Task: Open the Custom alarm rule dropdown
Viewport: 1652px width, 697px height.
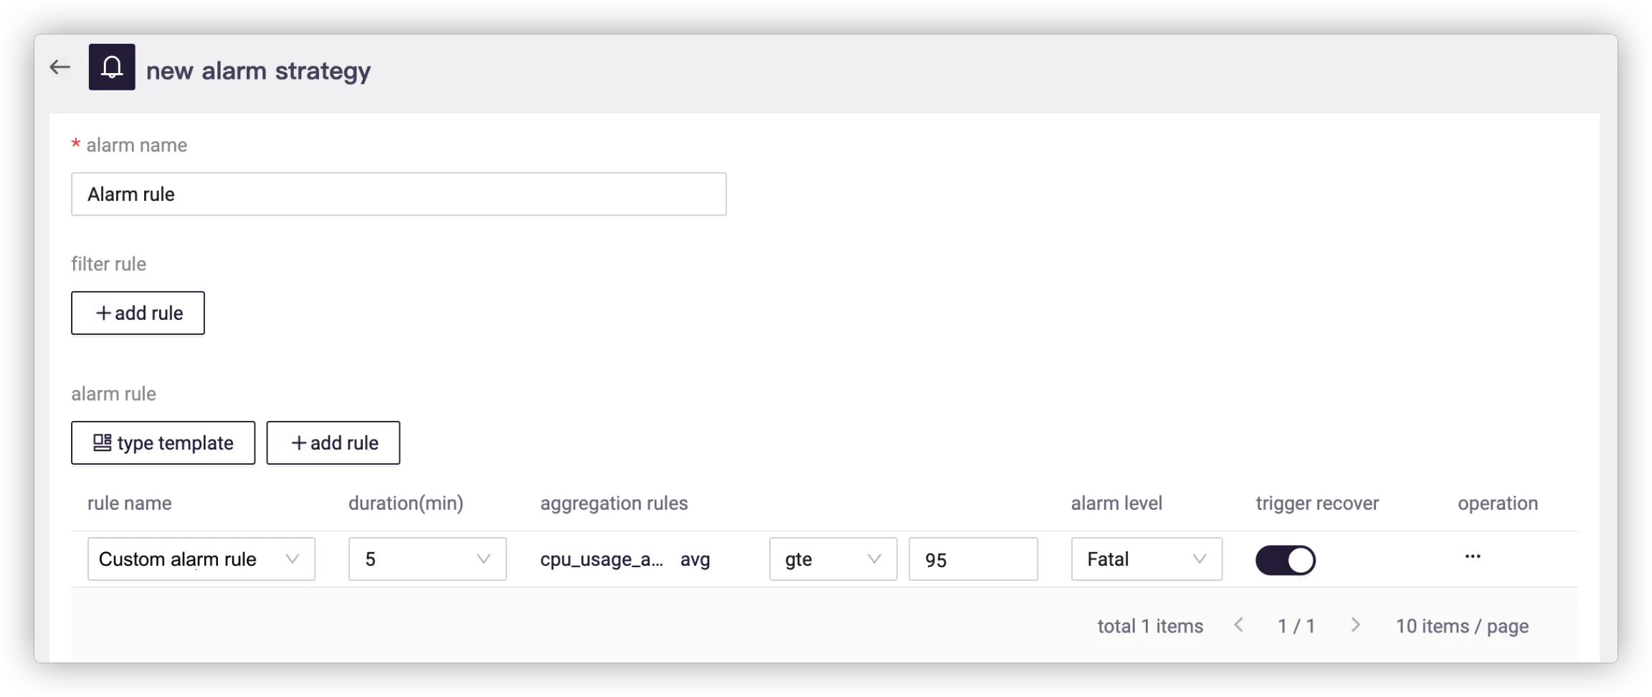Action: (x=201, y=559)
